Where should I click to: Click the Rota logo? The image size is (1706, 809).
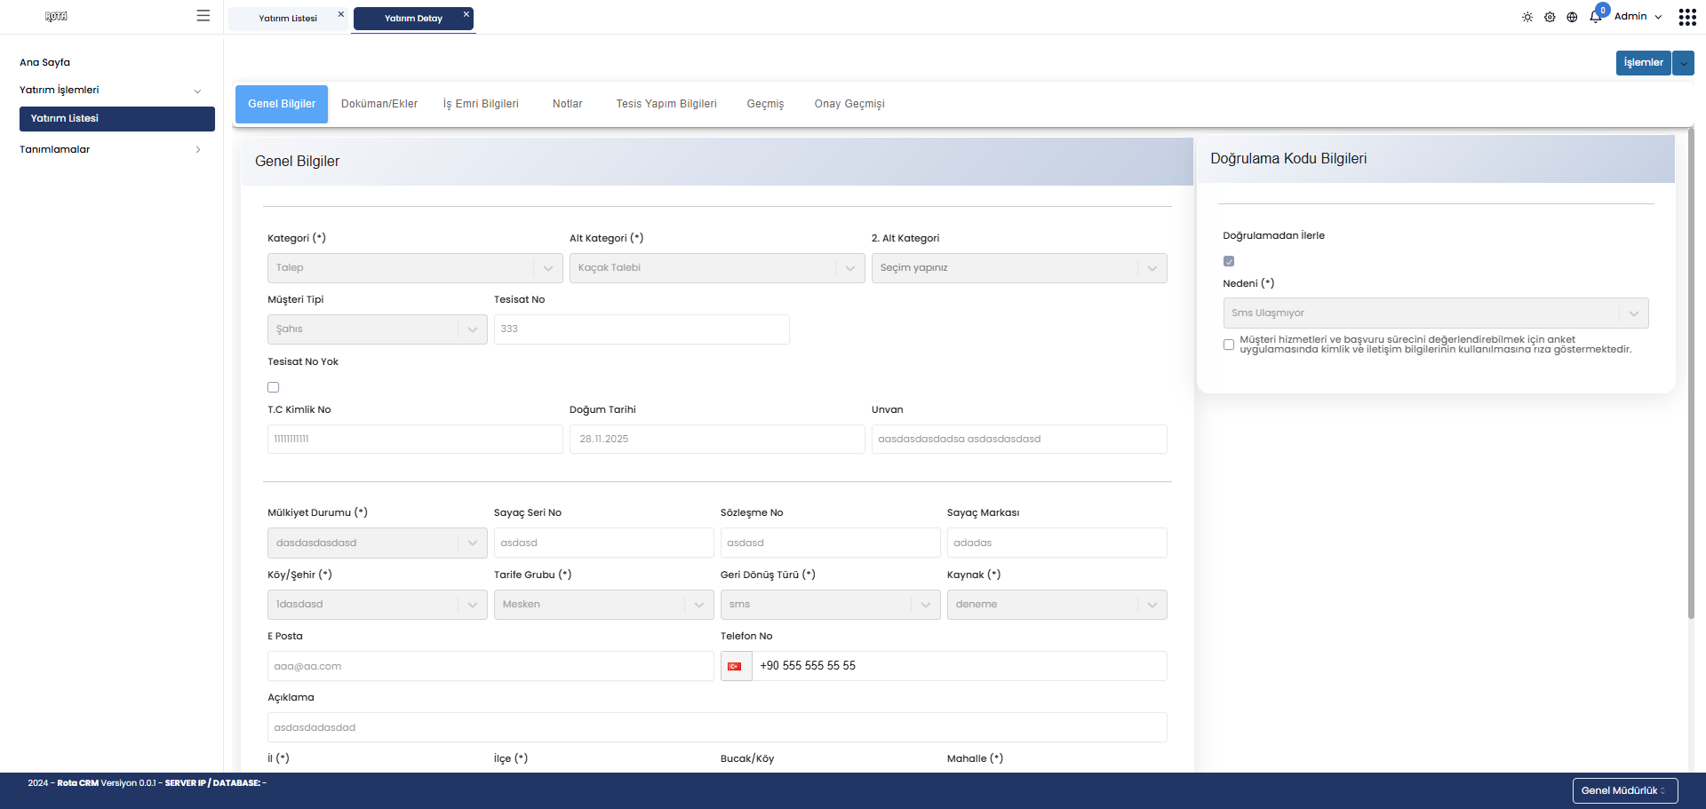click(56, 16)
